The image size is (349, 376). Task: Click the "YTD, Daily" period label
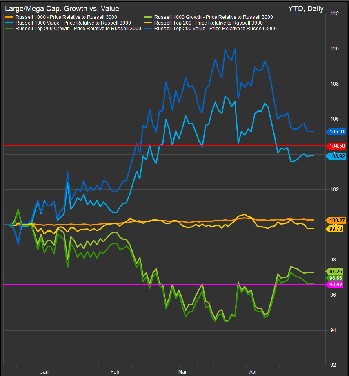click(x=306, y=9)
